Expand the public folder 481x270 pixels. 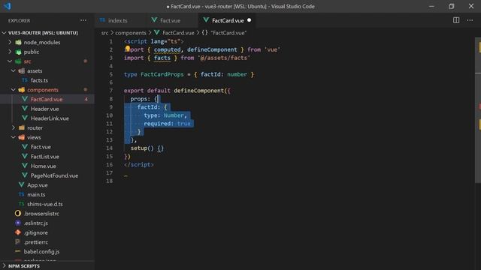pos(10,52)
